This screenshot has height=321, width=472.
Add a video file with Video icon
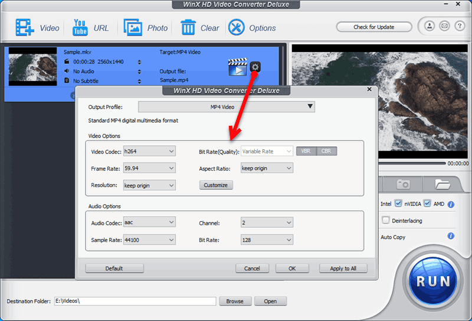pyautogui.click(x=25, y=27)
